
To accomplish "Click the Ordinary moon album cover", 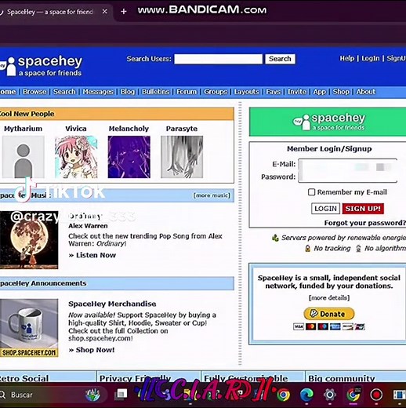I will [x=29, y=240].
